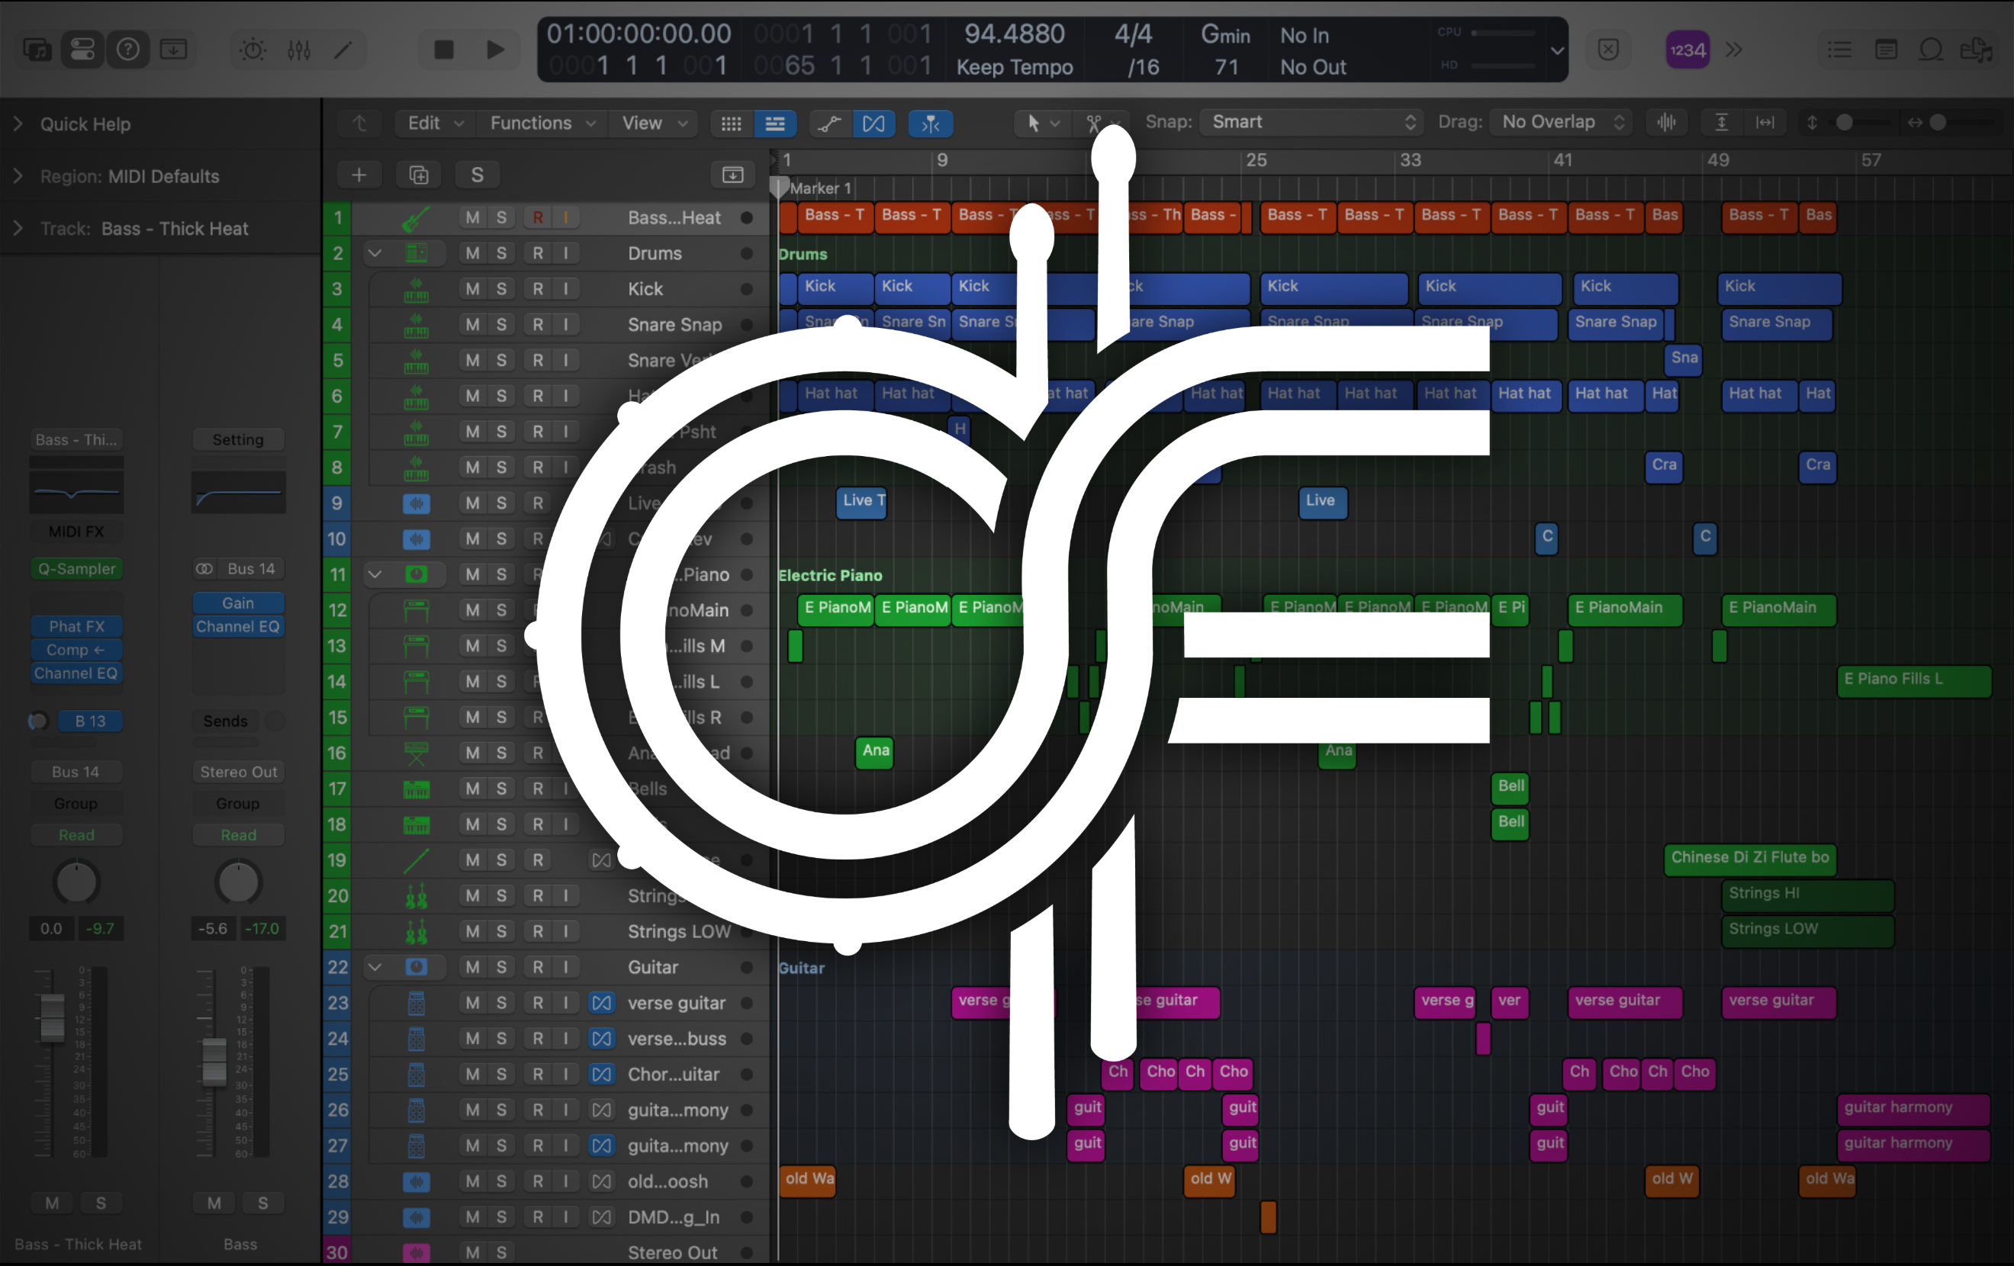Open Smart Controls dial icon

point(253,50)
